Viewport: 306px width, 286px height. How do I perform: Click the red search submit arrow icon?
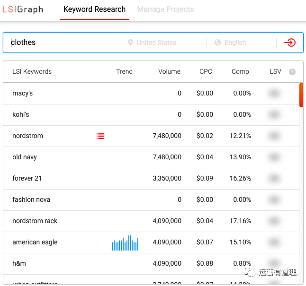pos(289,43)
